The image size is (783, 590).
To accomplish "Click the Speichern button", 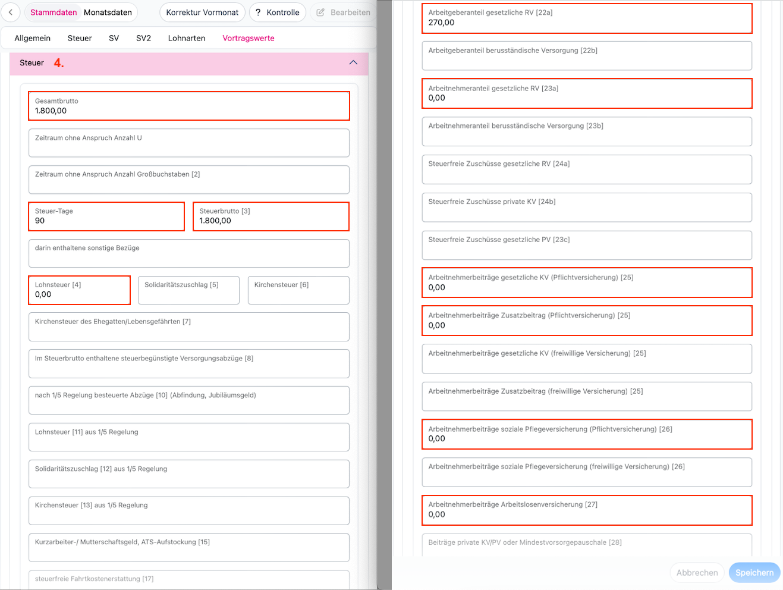I will pyautogui.click(x=754, y=573).
